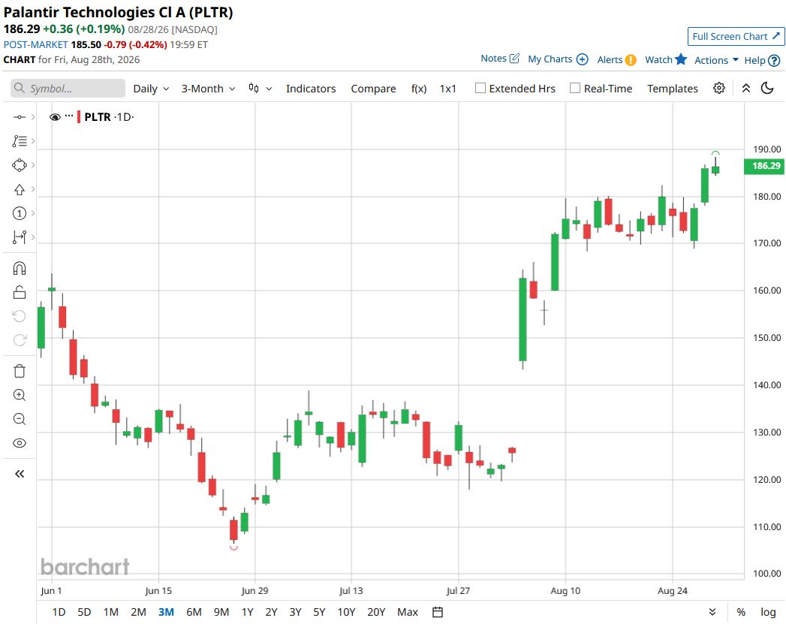
Task: Click into the Symbol search field
Action: 68,89
